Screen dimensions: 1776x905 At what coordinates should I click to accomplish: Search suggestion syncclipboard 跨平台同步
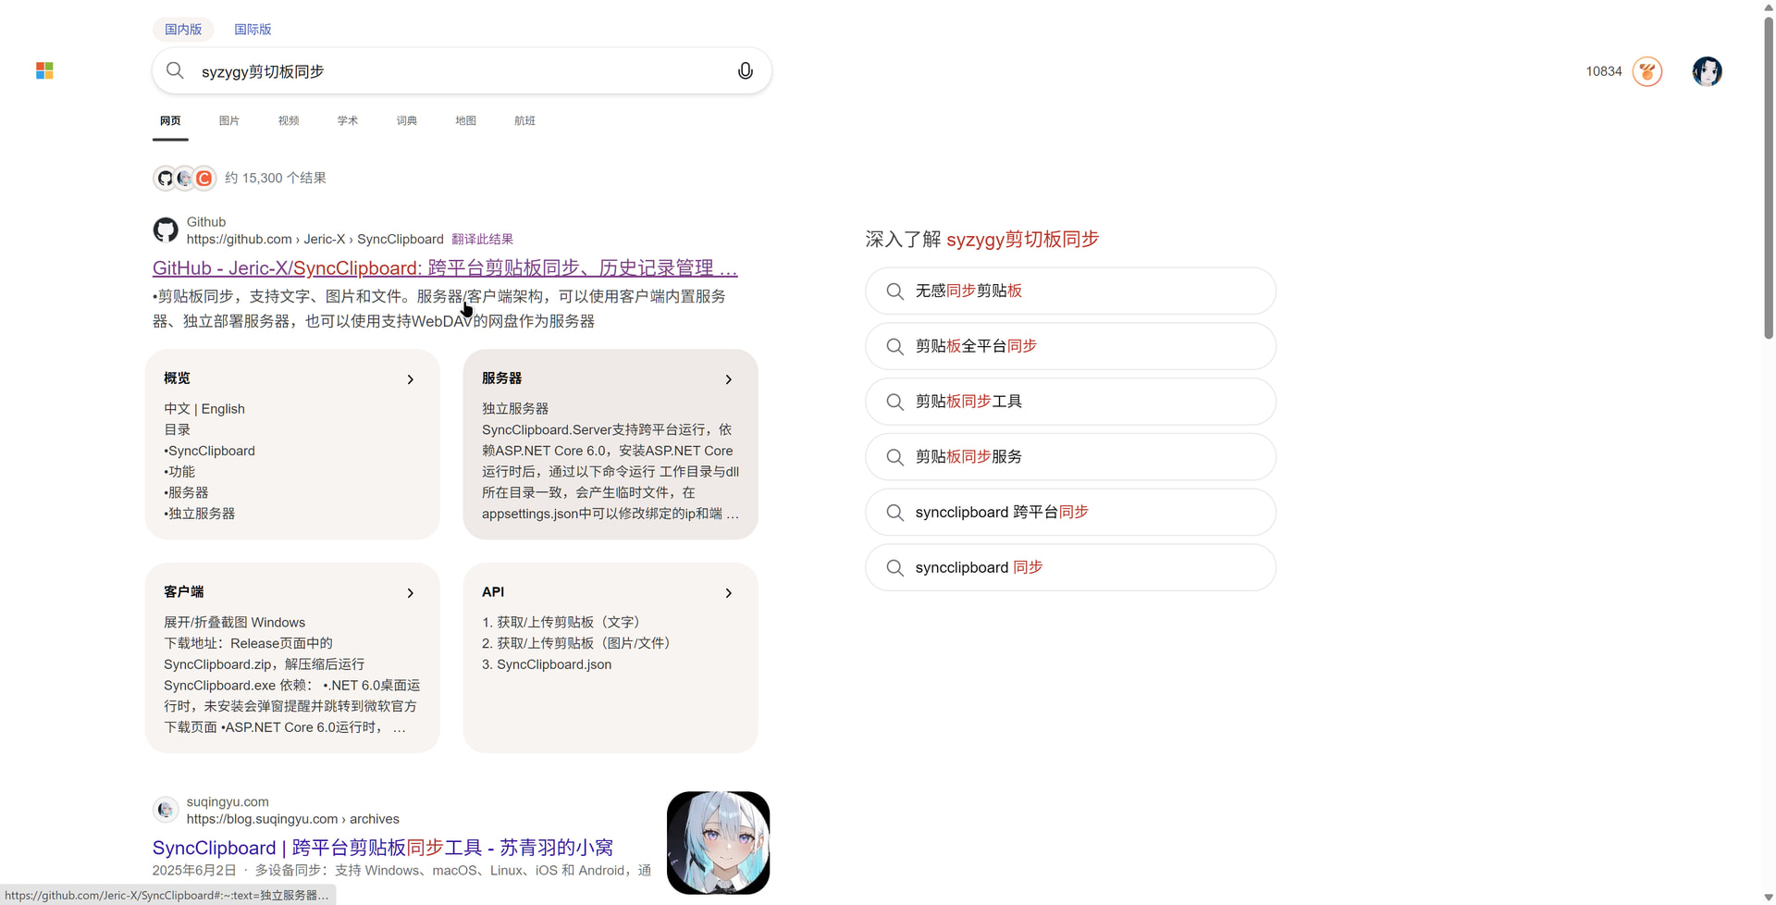1070,513
